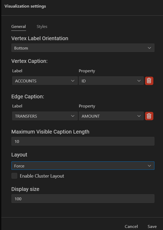Screen dimensions: 163x230
Task: Enable the Cluster Layout checkbox
Action: tap(14, 176)
